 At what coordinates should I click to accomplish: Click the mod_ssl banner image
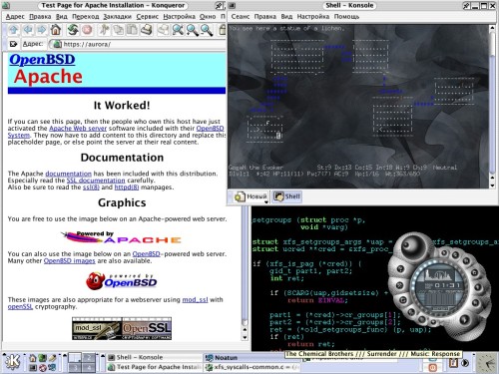[x=97, y=328]
